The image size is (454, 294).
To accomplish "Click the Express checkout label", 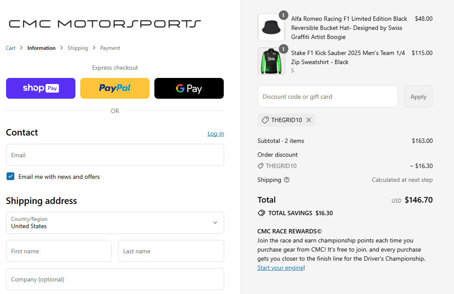I will 115,68.
